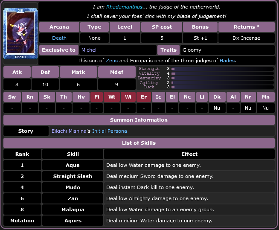Screen dimensions: 279x230
Task: Open the Death arcana link
Action: (x=59, y=38)
